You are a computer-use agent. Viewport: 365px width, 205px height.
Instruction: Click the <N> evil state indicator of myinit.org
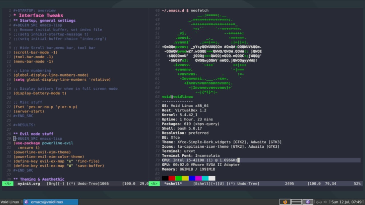8,184
